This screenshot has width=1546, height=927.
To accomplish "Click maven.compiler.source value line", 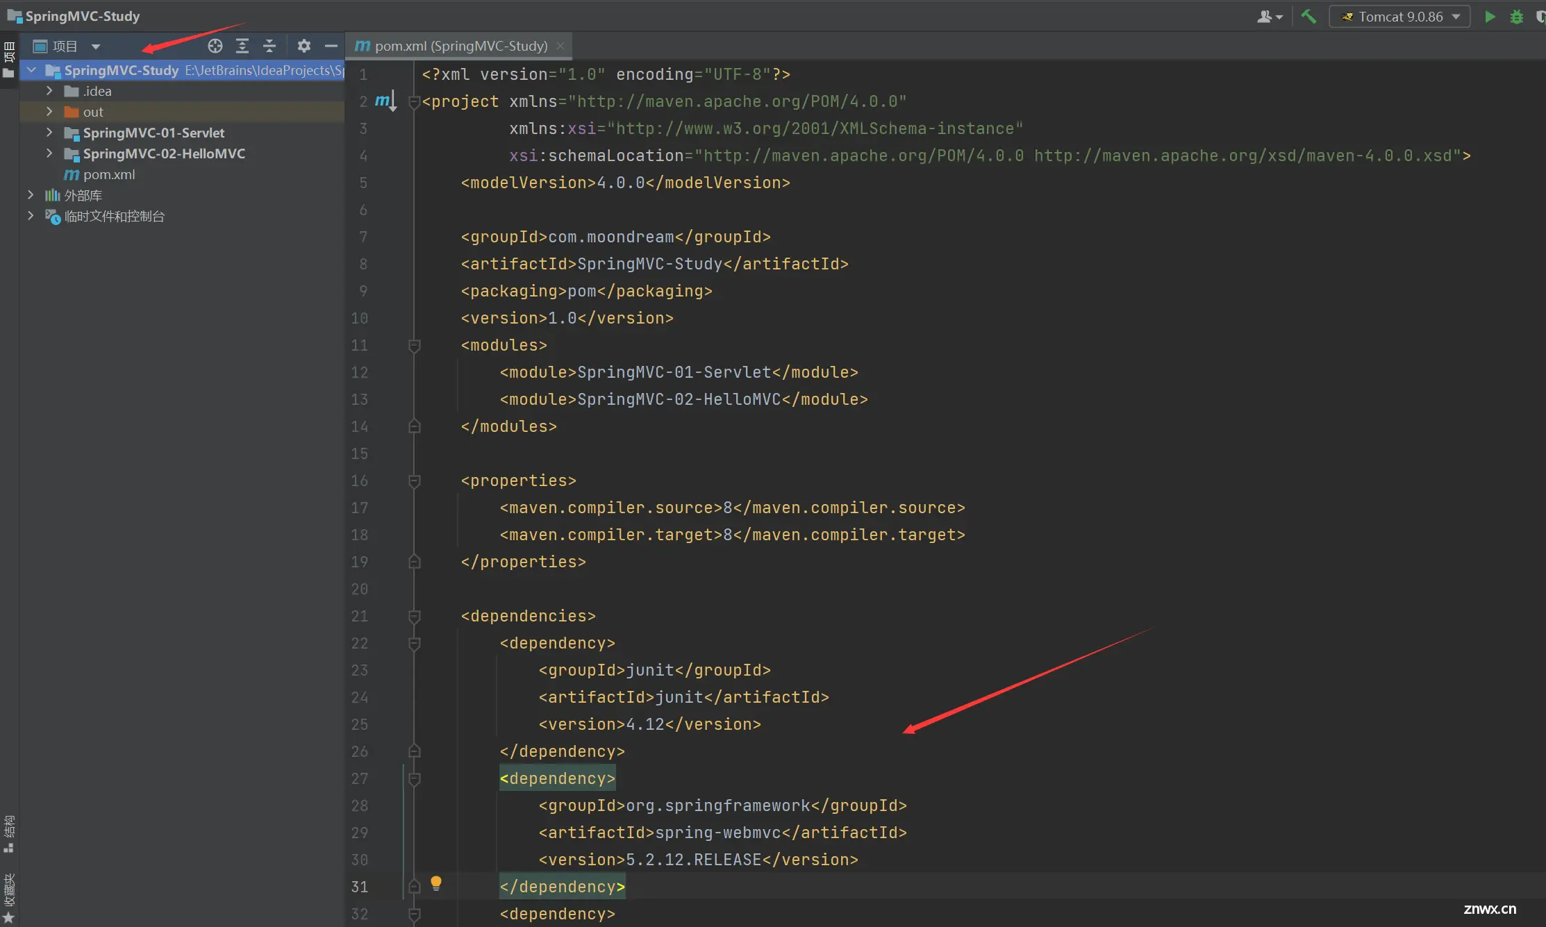I will click(732, 508).
